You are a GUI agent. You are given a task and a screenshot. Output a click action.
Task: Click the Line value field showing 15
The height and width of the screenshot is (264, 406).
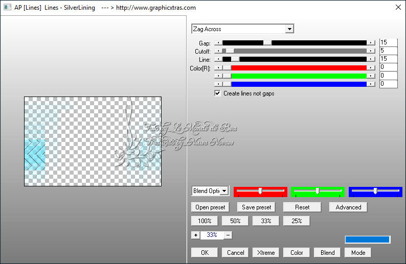pyautogui.click(x=388, y=59)
